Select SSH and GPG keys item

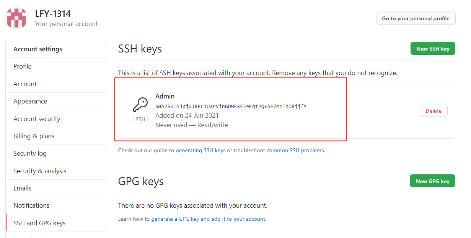[x=39, y=223]
